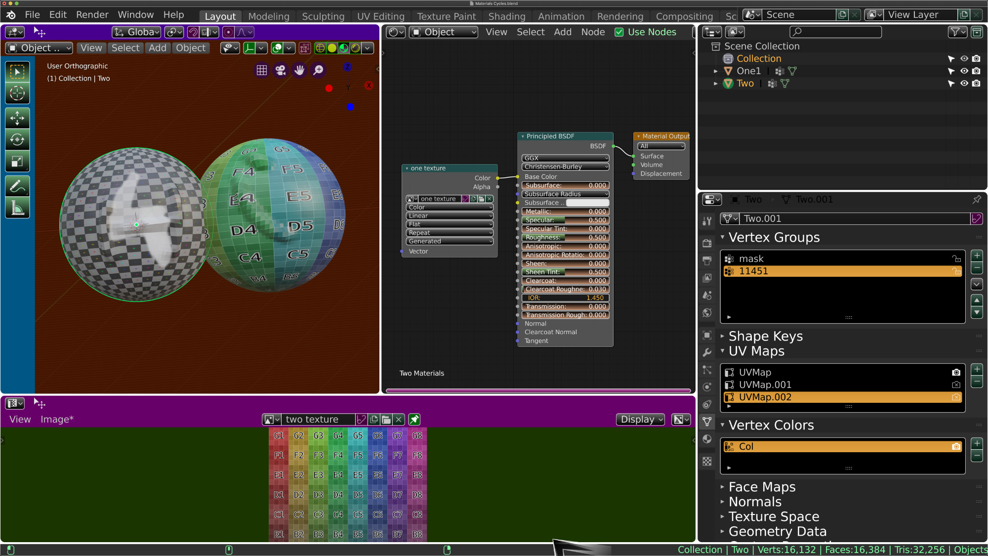The height and width of the screenshot is (556, 988).
Task: Disable render for One1 object
Action: click(976, 71)
